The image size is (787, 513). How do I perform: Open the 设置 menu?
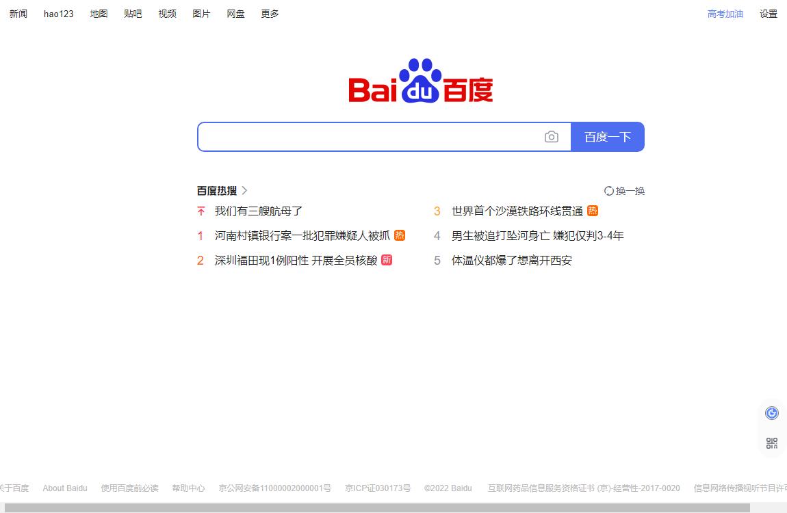(x=769, y=14)
